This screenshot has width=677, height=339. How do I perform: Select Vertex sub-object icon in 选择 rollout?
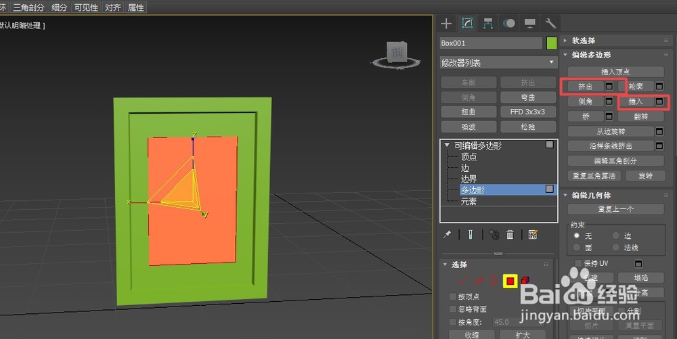coord(462,281)
